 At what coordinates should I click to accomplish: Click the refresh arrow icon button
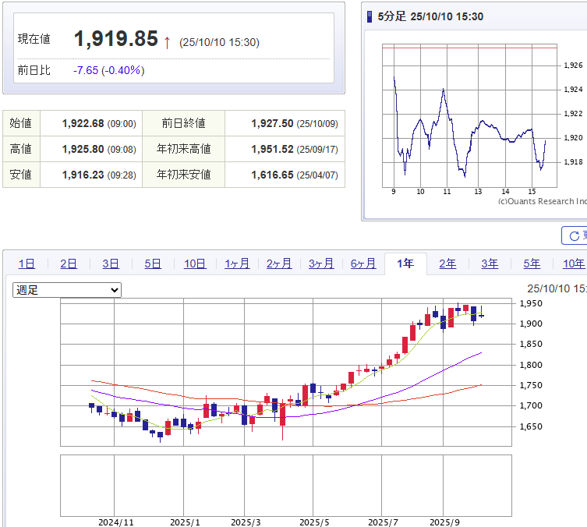tap(575, 235)
